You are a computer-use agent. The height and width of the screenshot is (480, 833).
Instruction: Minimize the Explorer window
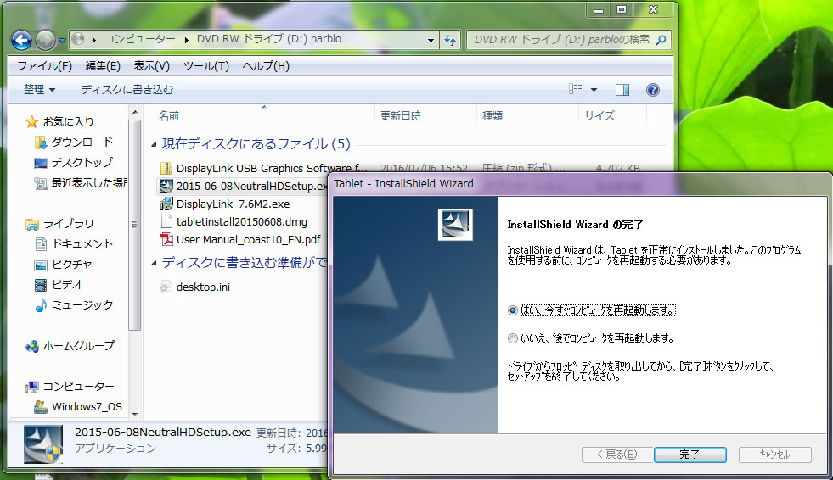[x=599, y=9]
